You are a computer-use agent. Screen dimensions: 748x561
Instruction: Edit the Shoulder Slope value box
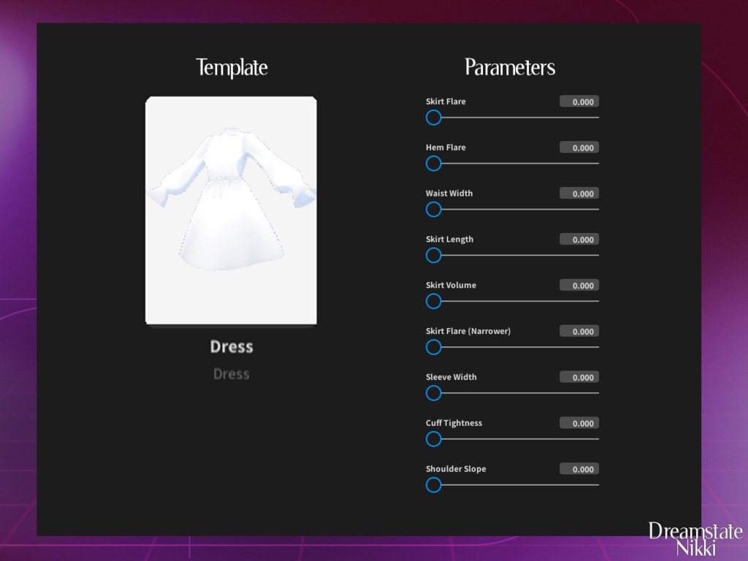pos(579,468)
